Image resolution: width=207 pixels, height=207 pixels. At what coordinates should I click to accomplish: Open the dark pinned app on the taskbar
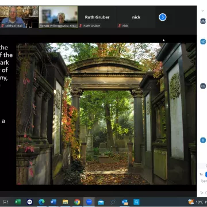click(x=113, y=202)
